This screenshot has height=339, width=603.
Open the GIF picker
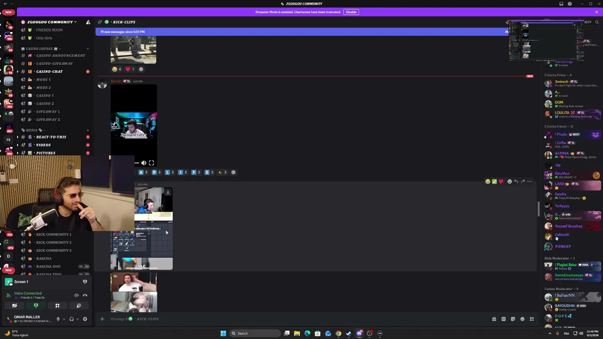click(504, 319)
